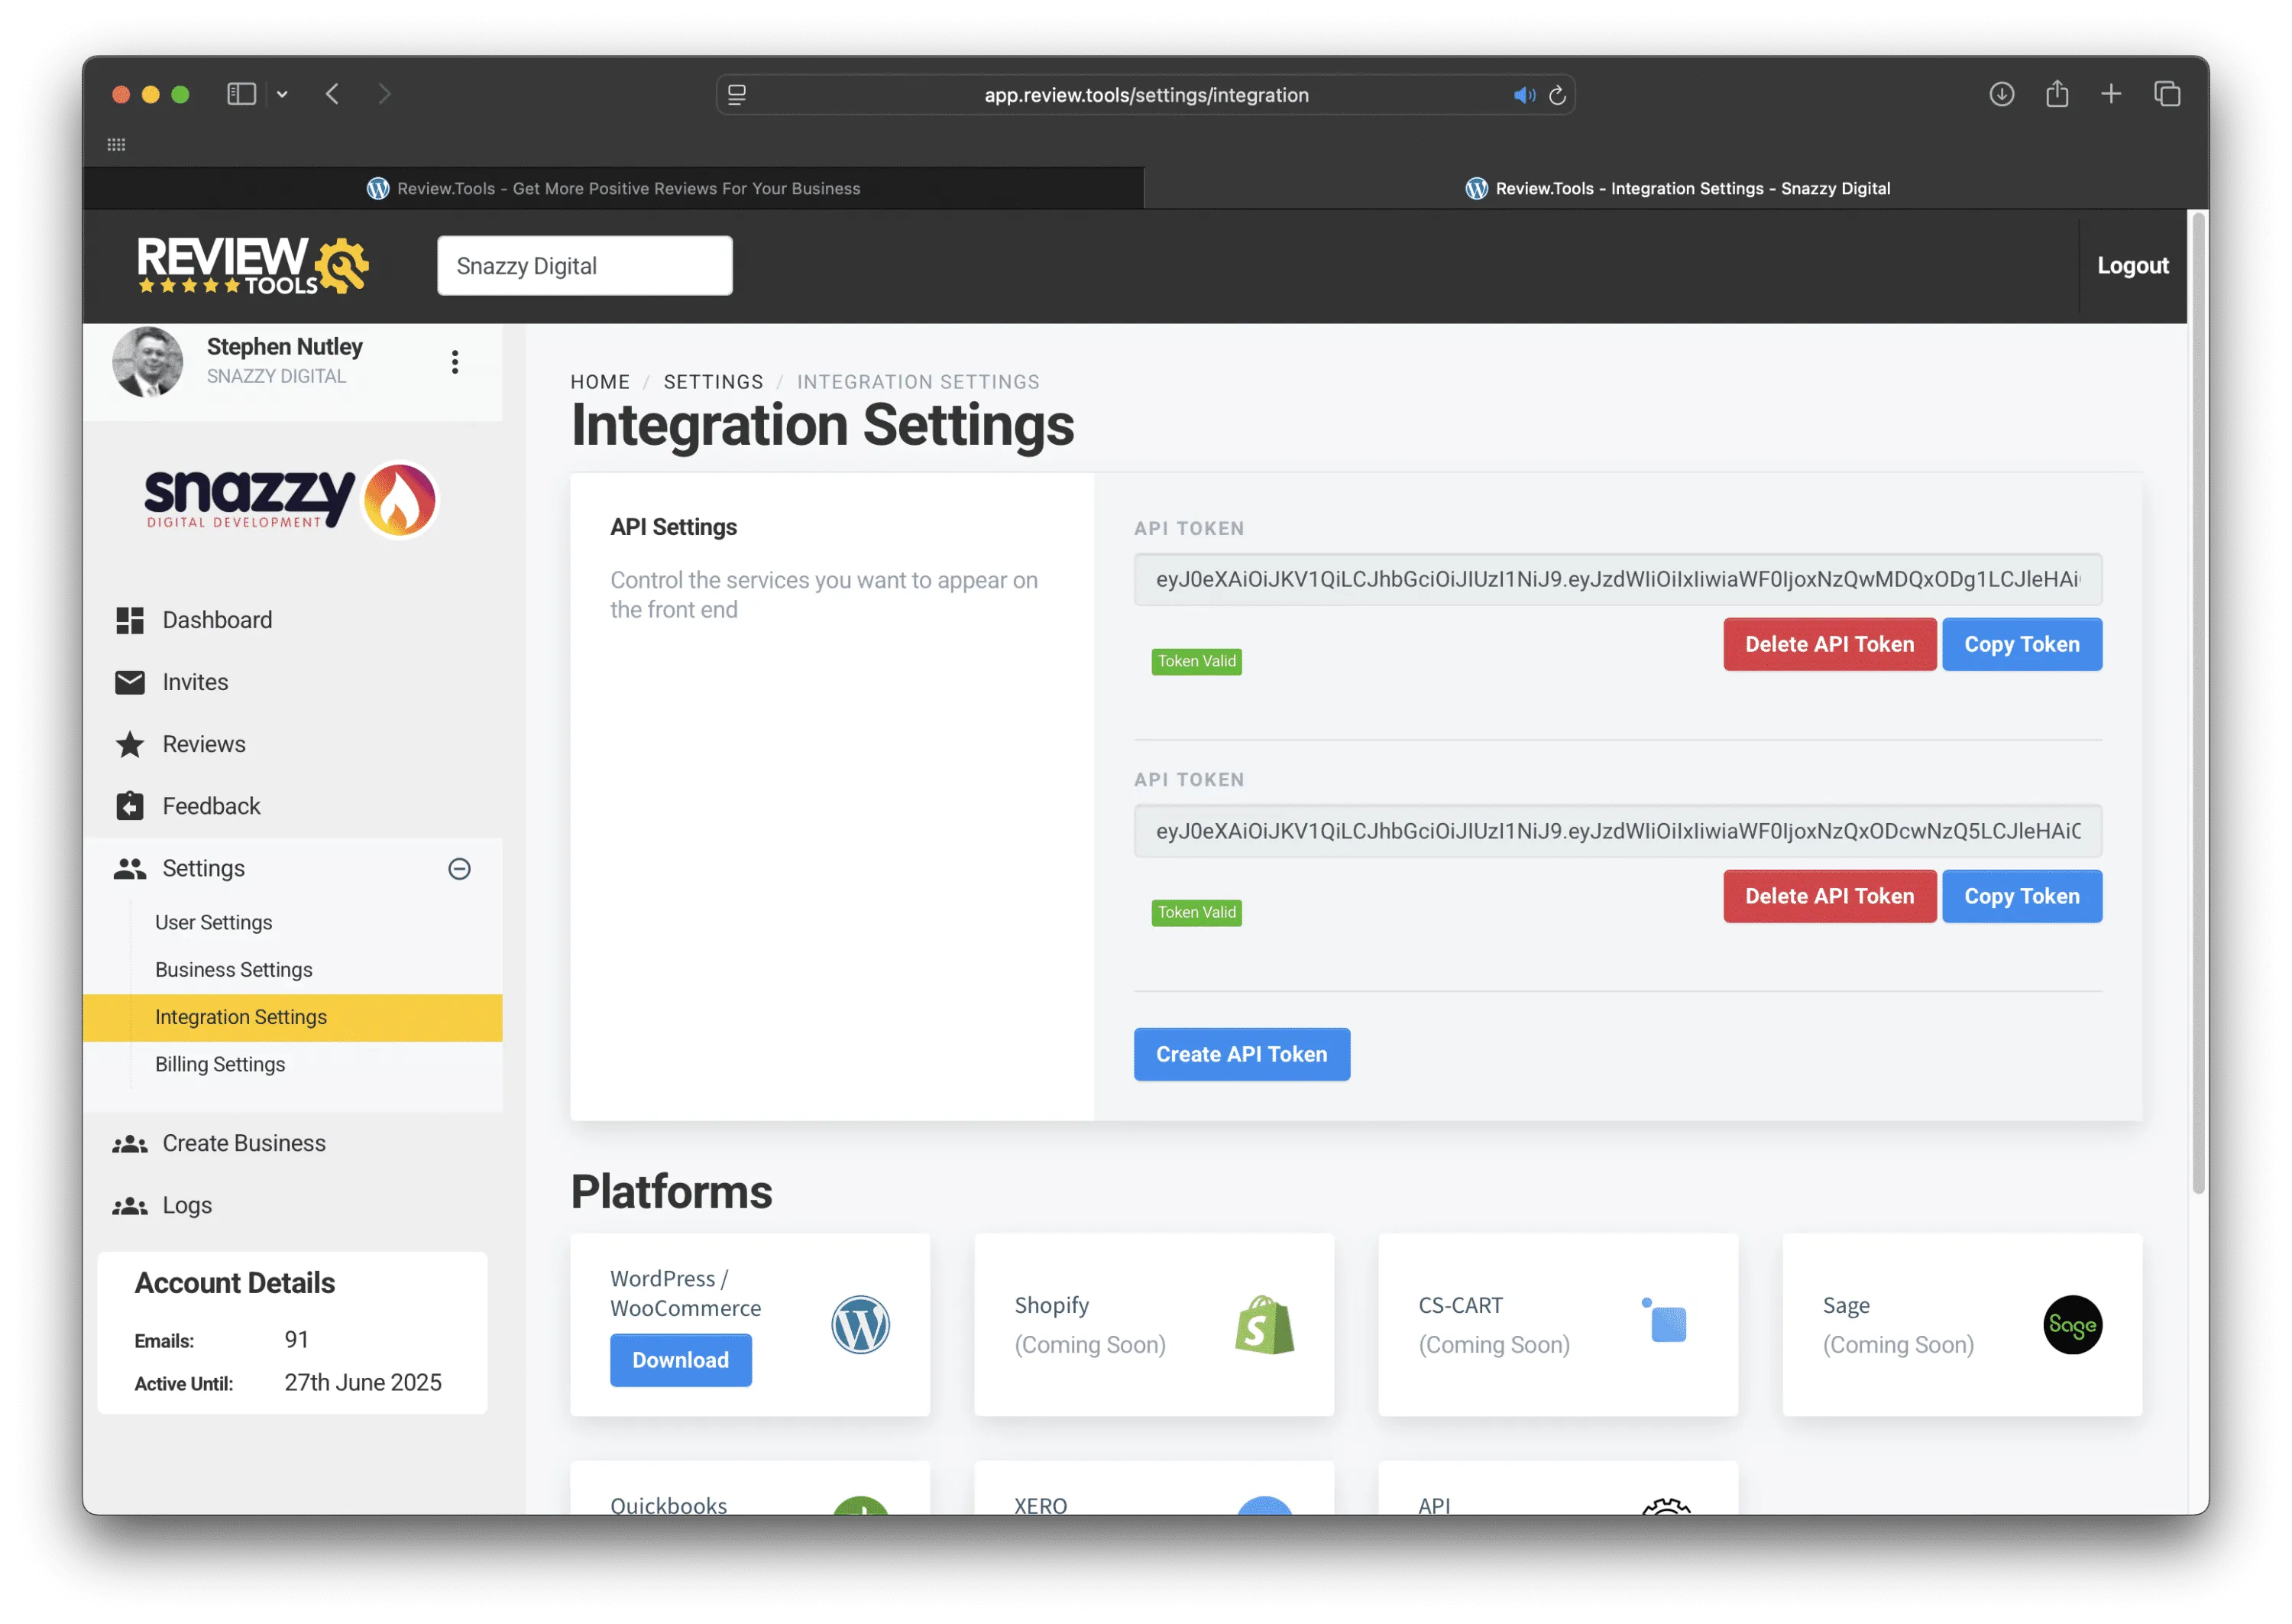This screenshot has height=1624, width=2292.
Task: Click the page vertical scrollbar
Action: click(2198, 700)
